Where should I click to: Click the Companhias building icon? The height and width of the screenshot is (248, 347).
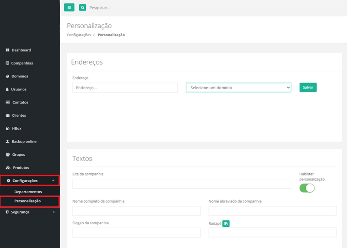[x=7, y=63]
